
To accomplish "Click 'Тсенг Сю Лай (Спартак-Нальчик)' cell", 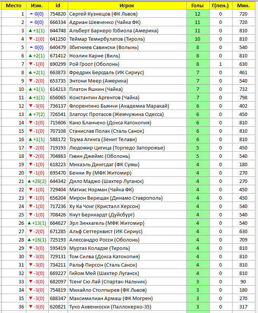I will (x=127, y=282).
